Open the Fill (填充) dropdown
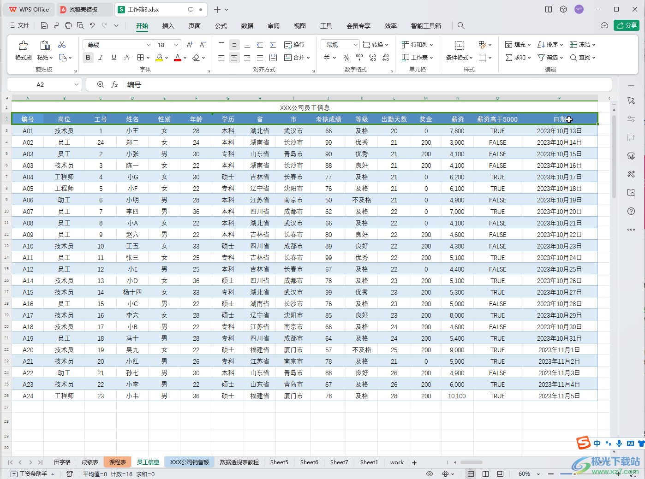 (518, 45)
